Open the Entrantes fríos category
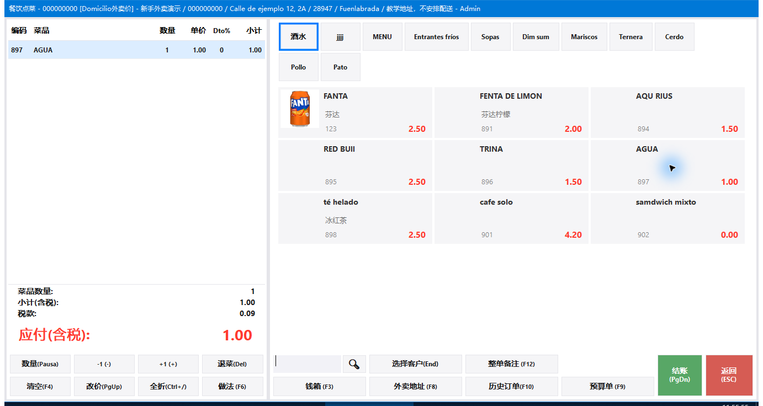Image resolution: width=763 pixels, height=406 pixels. coord(437,37)
